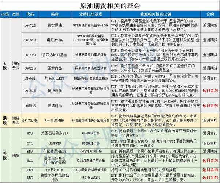This screenshot has height=183, width=220.
Task: Click benchmark 布伦特原油价格
Action: pyautogui.click(x=91, y=151)
